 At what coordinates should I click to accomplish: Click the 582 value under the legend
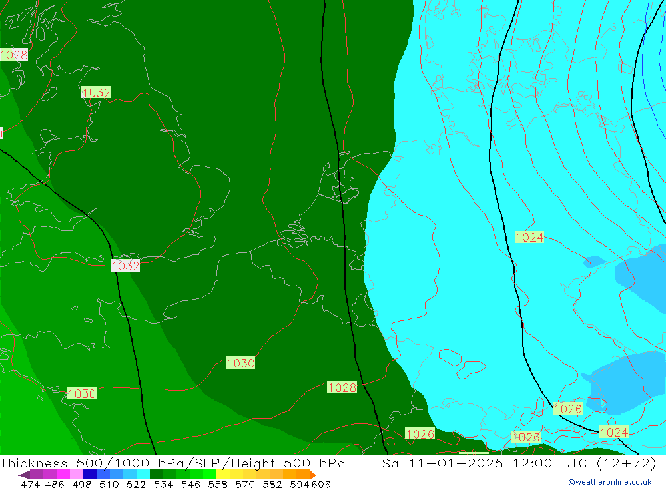click(272, 484)
